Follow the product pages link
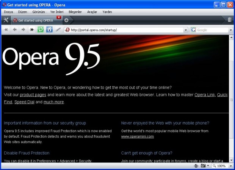 [x=33, y=95]
